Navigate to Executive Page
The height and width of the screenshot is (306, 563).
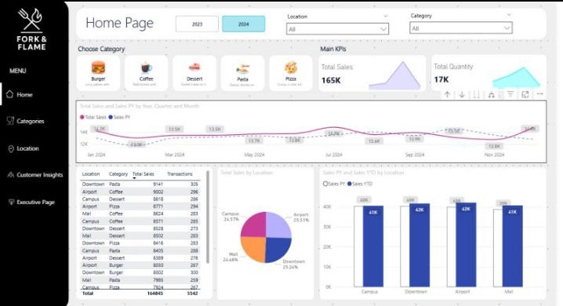31,202
